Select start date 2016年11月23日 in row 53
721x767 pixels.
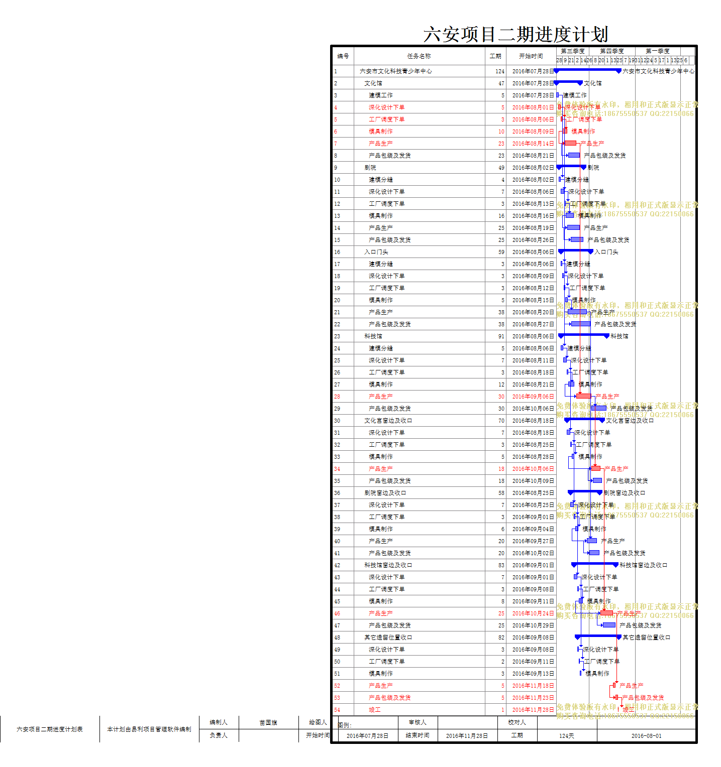tap(533, 698)
